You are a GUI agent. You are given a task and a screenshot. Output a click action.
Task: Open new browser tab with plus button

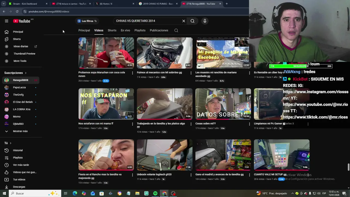tap(227, 4)
